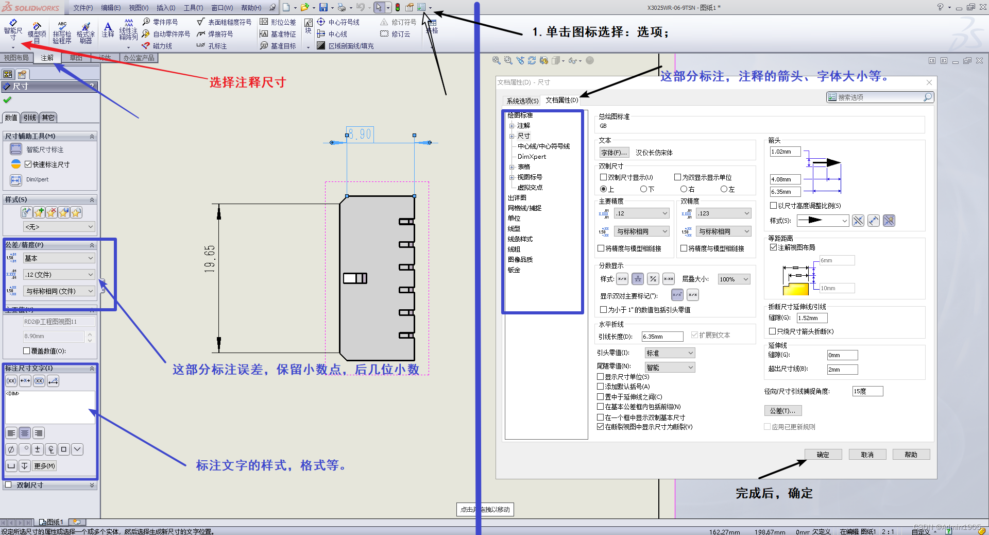This screenshot has height=535, width=989.
Task: Run the Spell Checker (拼写检验程序)
Action: tap(62, 32)
